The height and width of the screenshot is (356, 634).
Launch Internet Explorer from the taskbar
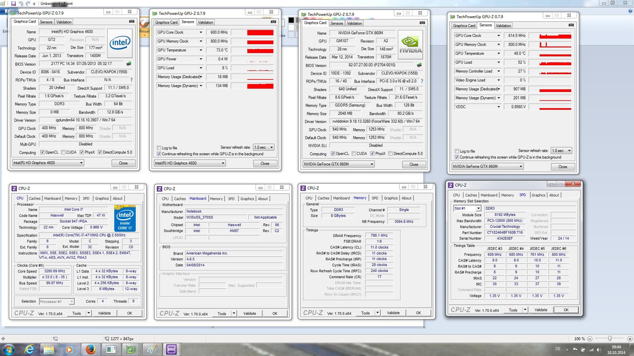point(29,349)
